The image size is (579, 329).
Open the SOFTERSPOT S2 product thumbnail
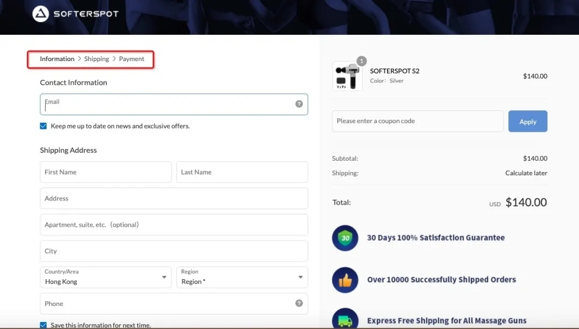pyautogui.click(x=347, y=76)
